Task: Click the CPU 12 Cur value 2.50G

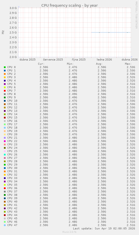Action: 44,108
